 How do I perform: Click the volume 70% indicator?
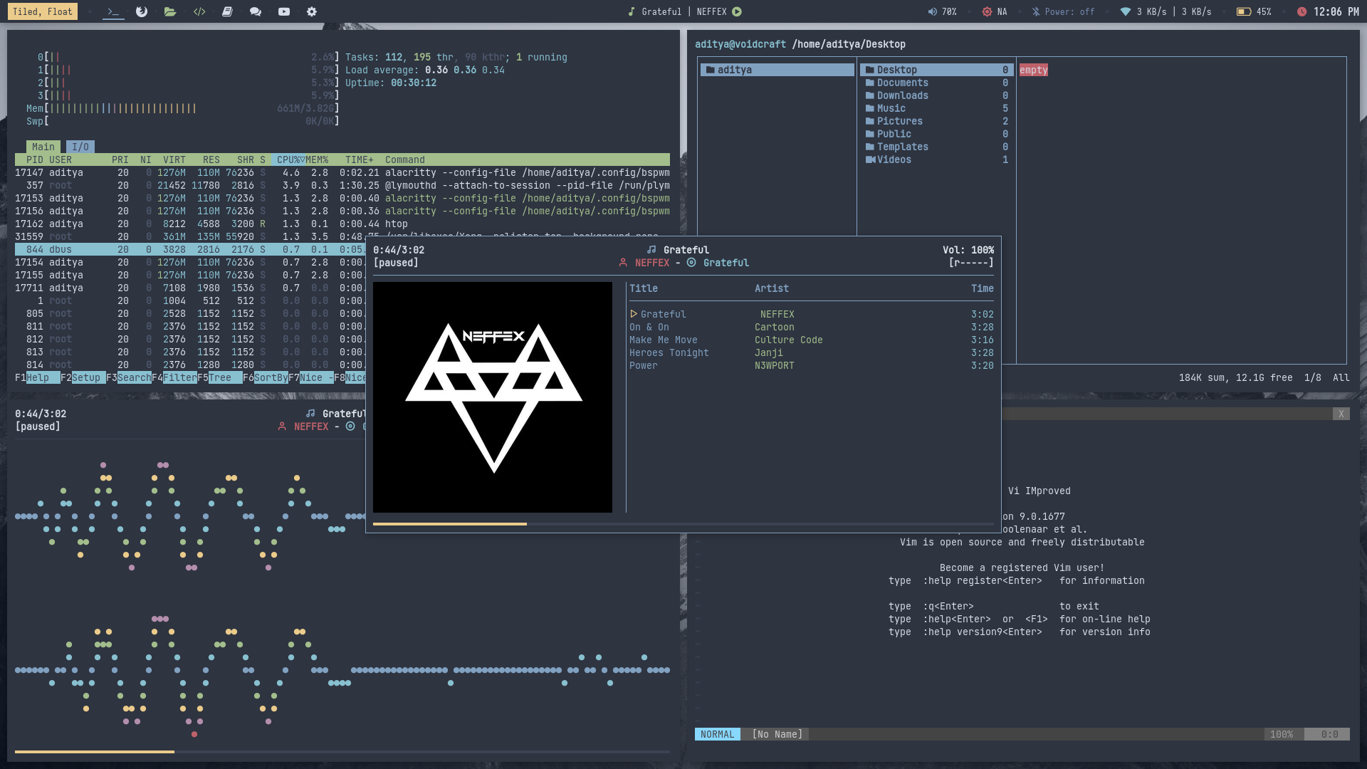click(x=942, y=11)
